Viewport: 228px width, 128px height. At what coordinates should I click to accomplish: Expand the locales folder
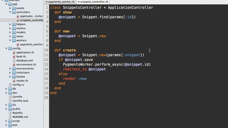pos(10,76)
